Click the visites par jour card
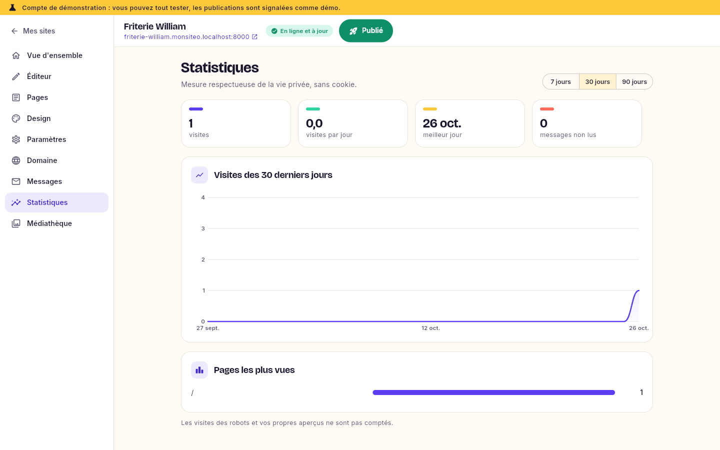 point(353,123)
